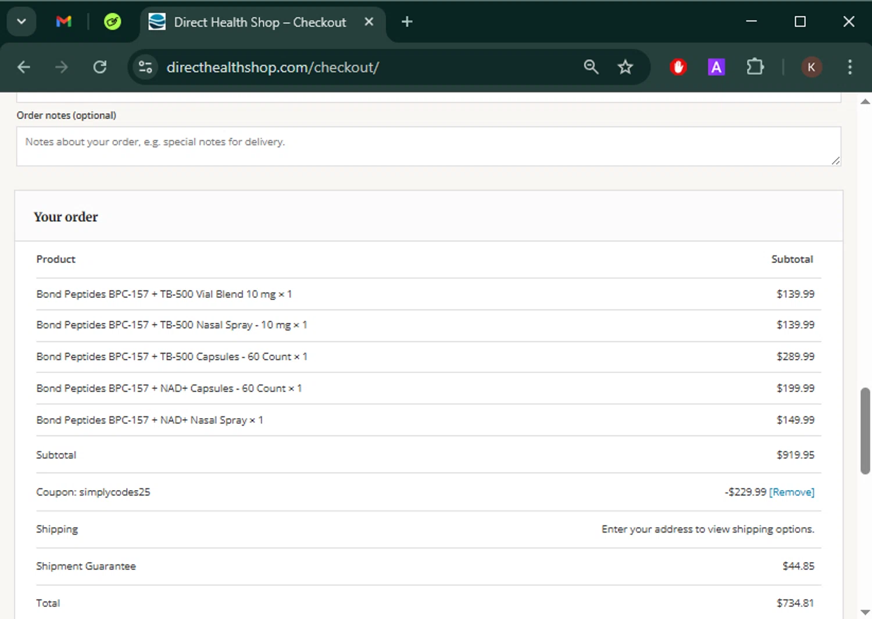Image resolution: width=872 pixels, height=619 pixels.
Task: Bookmark this page with the star icon
Action: pos(626,67)
